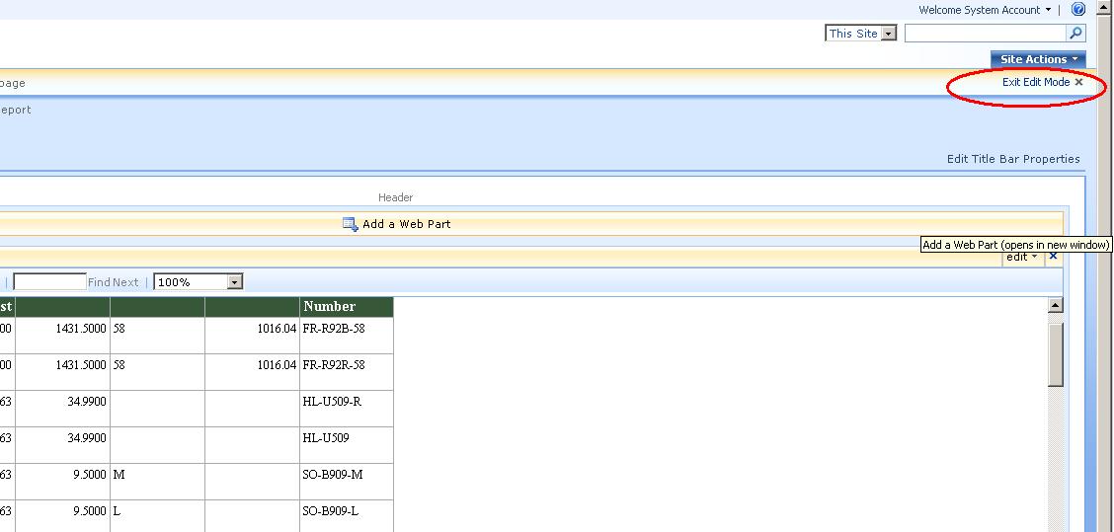Open the Site Actions menu
Viewport: 1114px width, 532px height.
coord(1038,59)
